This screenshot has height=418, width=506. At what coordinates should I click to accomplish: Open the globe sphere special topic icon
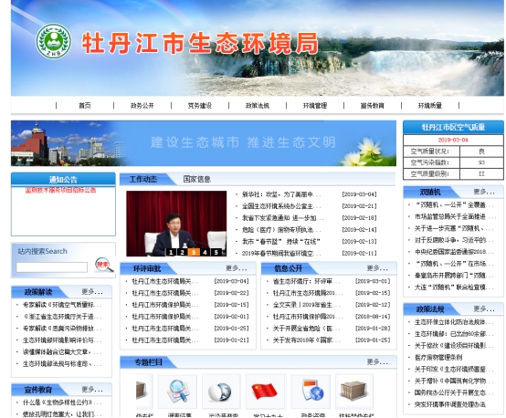click(221, 392)
